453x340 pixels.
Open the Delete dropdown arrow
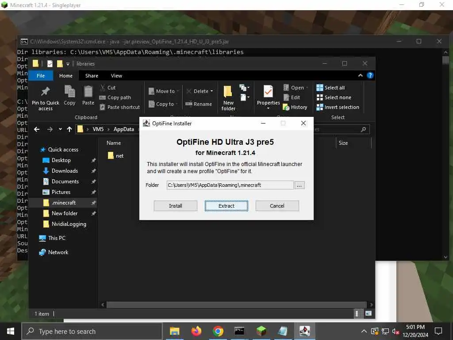(212, 91)
